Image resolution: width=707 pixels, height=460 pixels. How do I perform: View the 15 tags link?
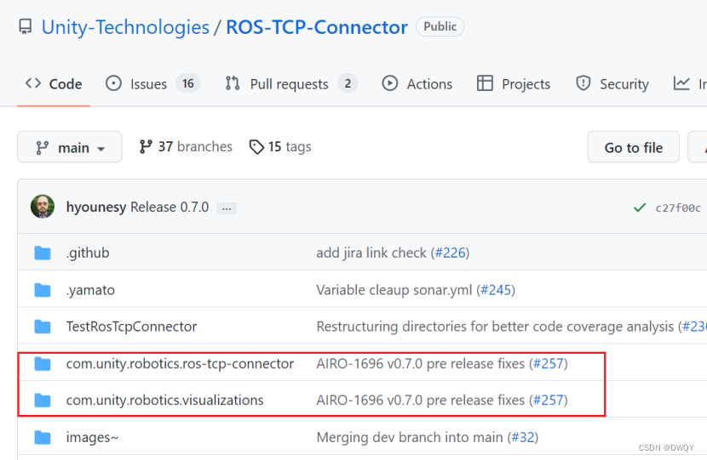tap(280, 147)
